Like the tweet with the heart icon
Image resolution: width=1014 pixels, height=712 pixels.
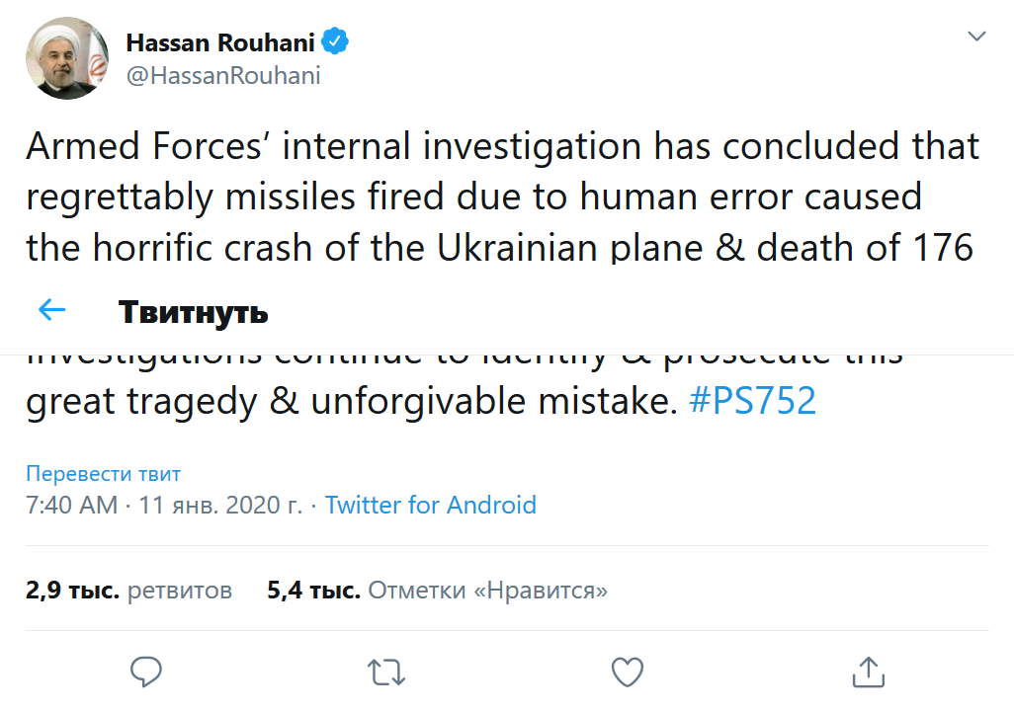pyautogui.click(x=628, y=672)
